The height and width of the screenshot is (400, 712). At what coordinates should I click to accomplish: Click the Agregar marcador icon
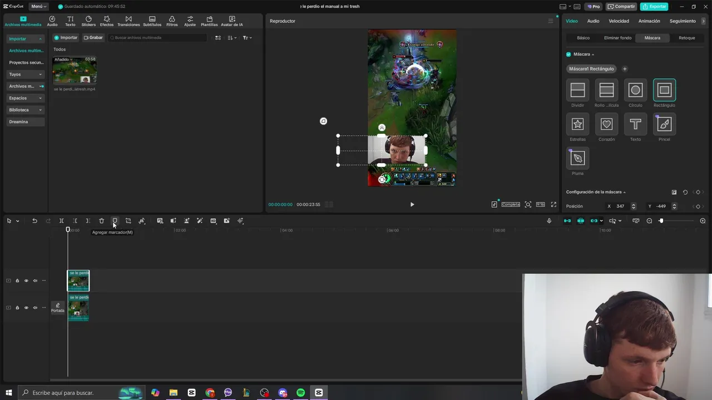click(115, 221)
